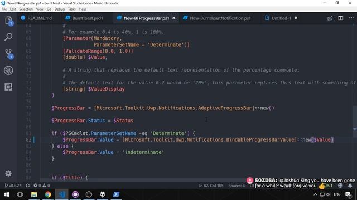Click the Visual Studio Code taskbar icon
The image size is (357, 200).
pyautogui.click(x=62, y=194)
